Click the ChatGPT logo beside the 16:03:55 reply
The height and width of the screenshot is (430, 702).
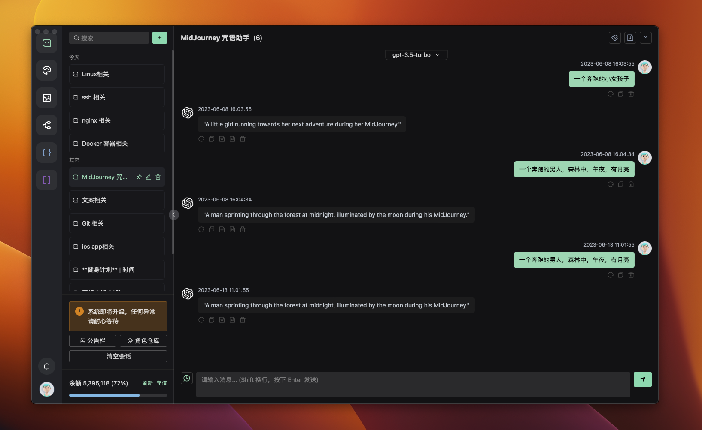188,113
